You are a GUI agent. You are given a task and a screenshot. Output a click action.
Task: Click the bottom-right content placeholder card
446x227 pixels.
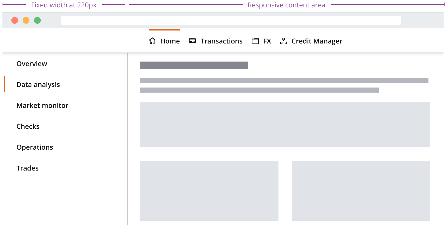361,191
